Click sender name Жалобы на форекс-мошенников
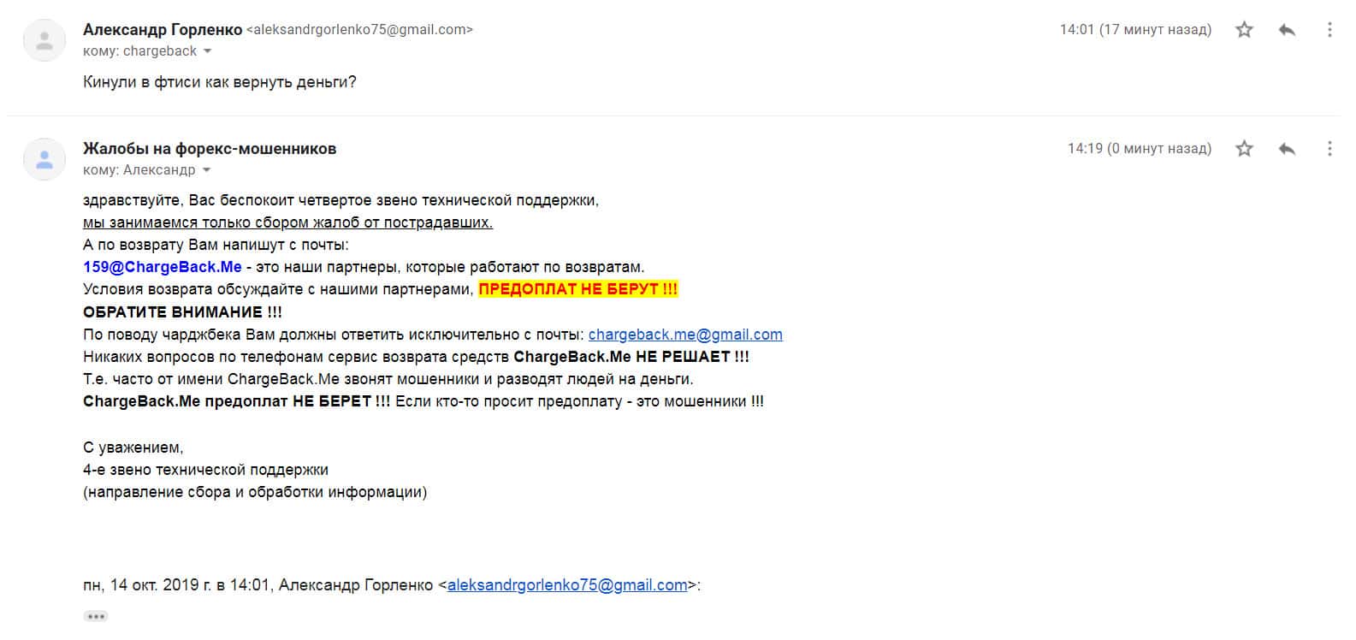This screenshot has width=1356, height=640. click(x=210, y=149)
